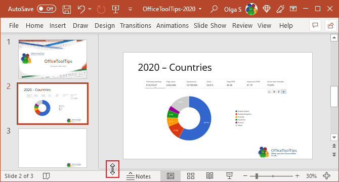Click the 2020 – Countries slide title

(175, 67)
